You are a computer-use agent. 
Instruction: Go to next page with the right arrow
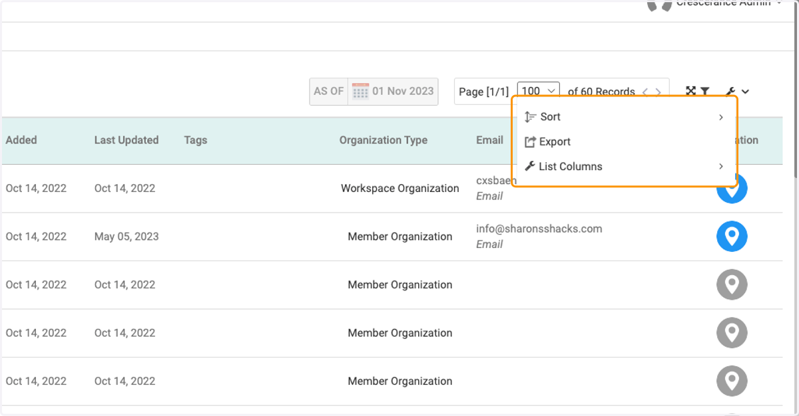(658, 92)
